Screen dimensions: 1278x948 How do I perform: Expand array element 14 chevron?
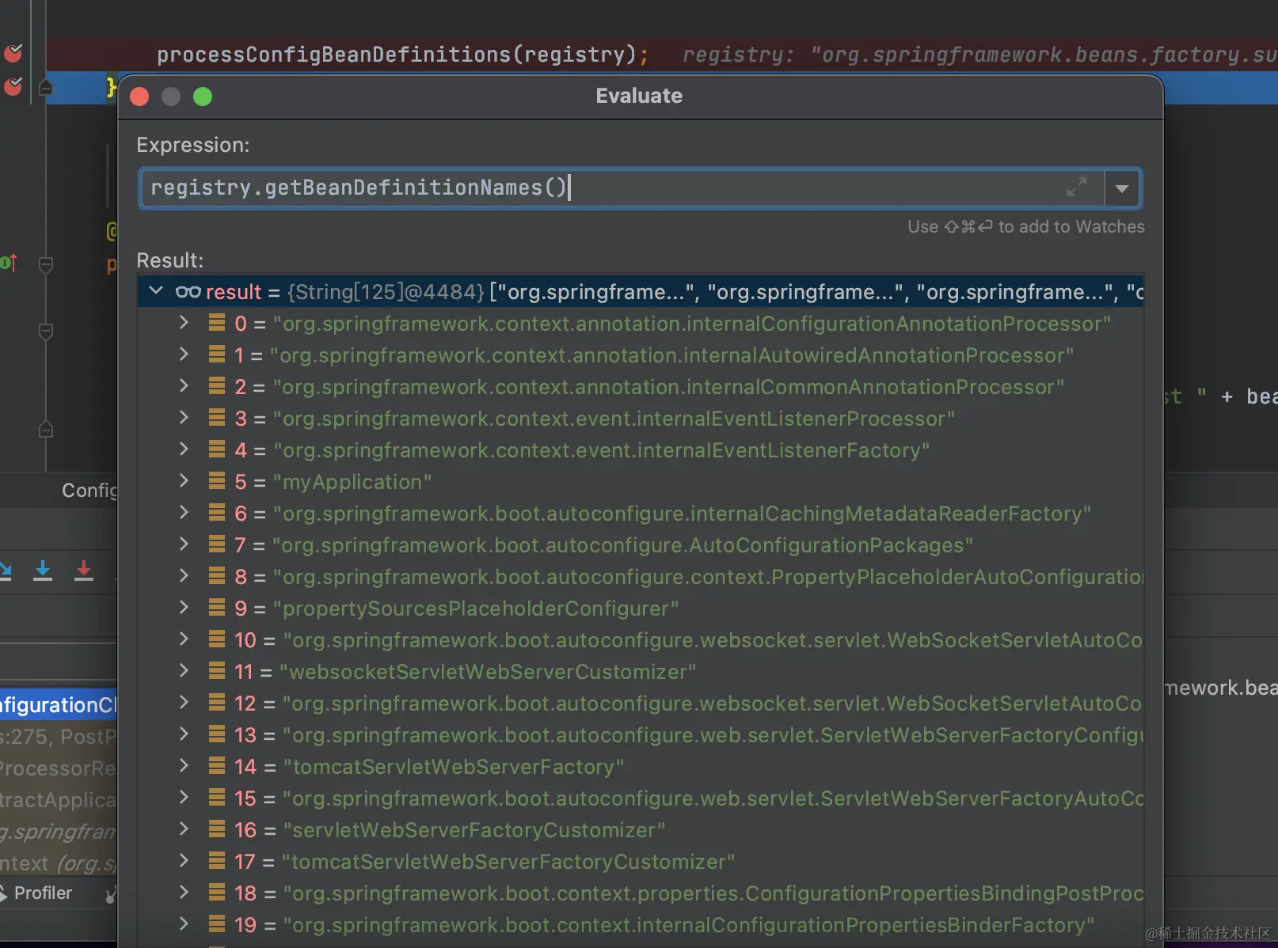[184, 766]
